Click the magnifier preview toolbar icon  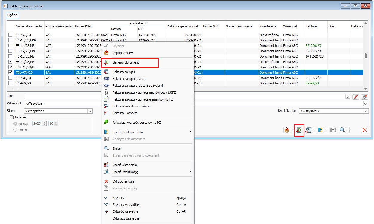pos(342,130)
